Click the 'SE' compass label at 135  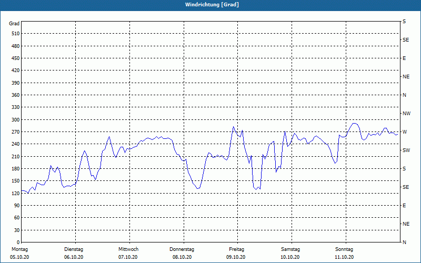[406, 187]
